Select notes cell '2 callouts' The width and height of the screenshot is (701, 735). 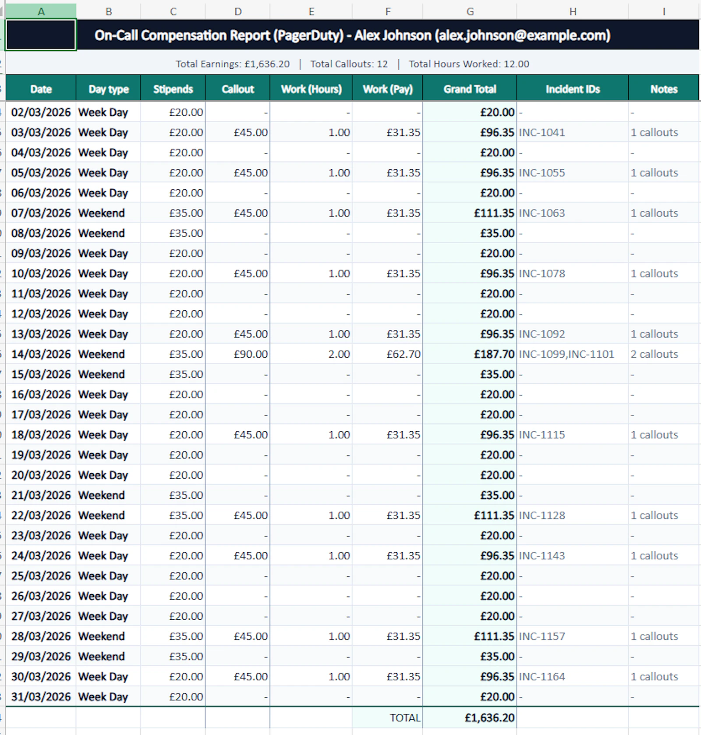(664, 354)
